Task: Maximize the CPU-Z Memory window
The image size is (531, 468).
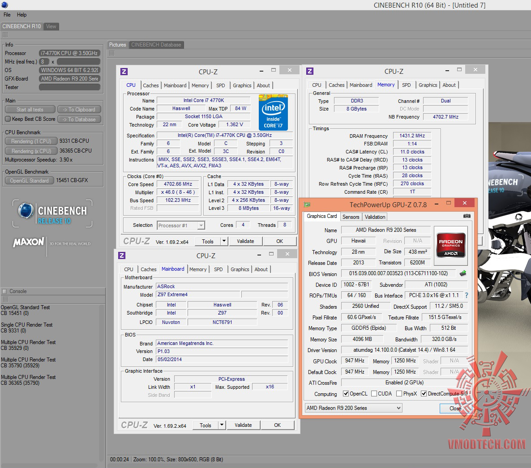Action: pyautogui.click(x=459, y=69)
